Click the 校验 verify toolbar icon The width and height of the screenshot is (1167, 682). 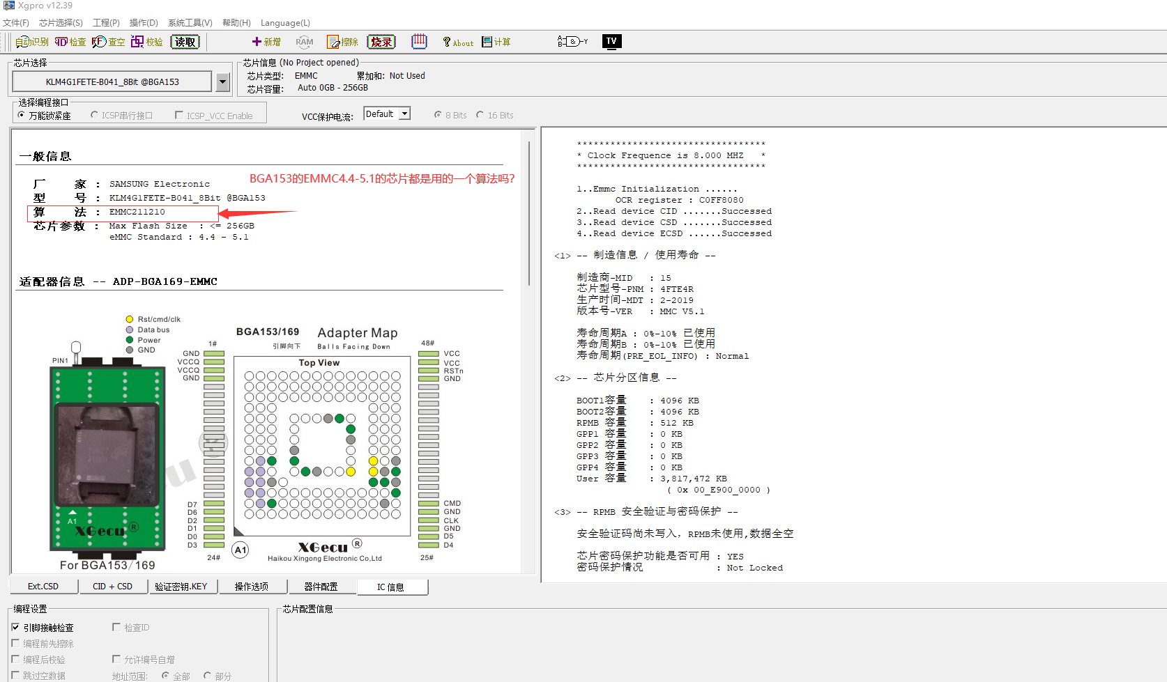[147, 42]
